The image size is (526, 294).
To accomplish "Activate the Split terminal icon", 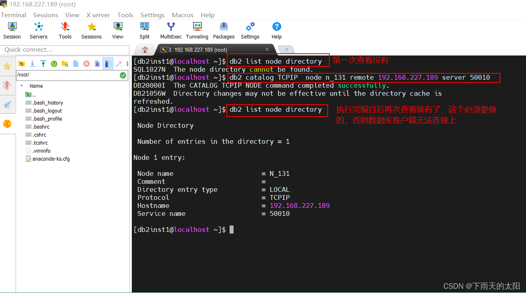I will (145, 30).
